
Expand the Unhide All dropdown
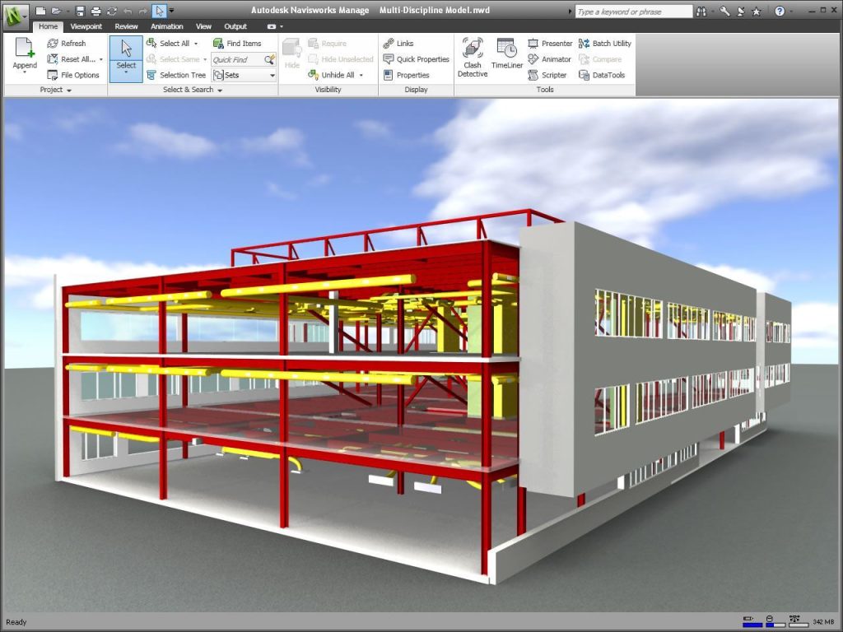pyautogui.click(x=361, y=74)
